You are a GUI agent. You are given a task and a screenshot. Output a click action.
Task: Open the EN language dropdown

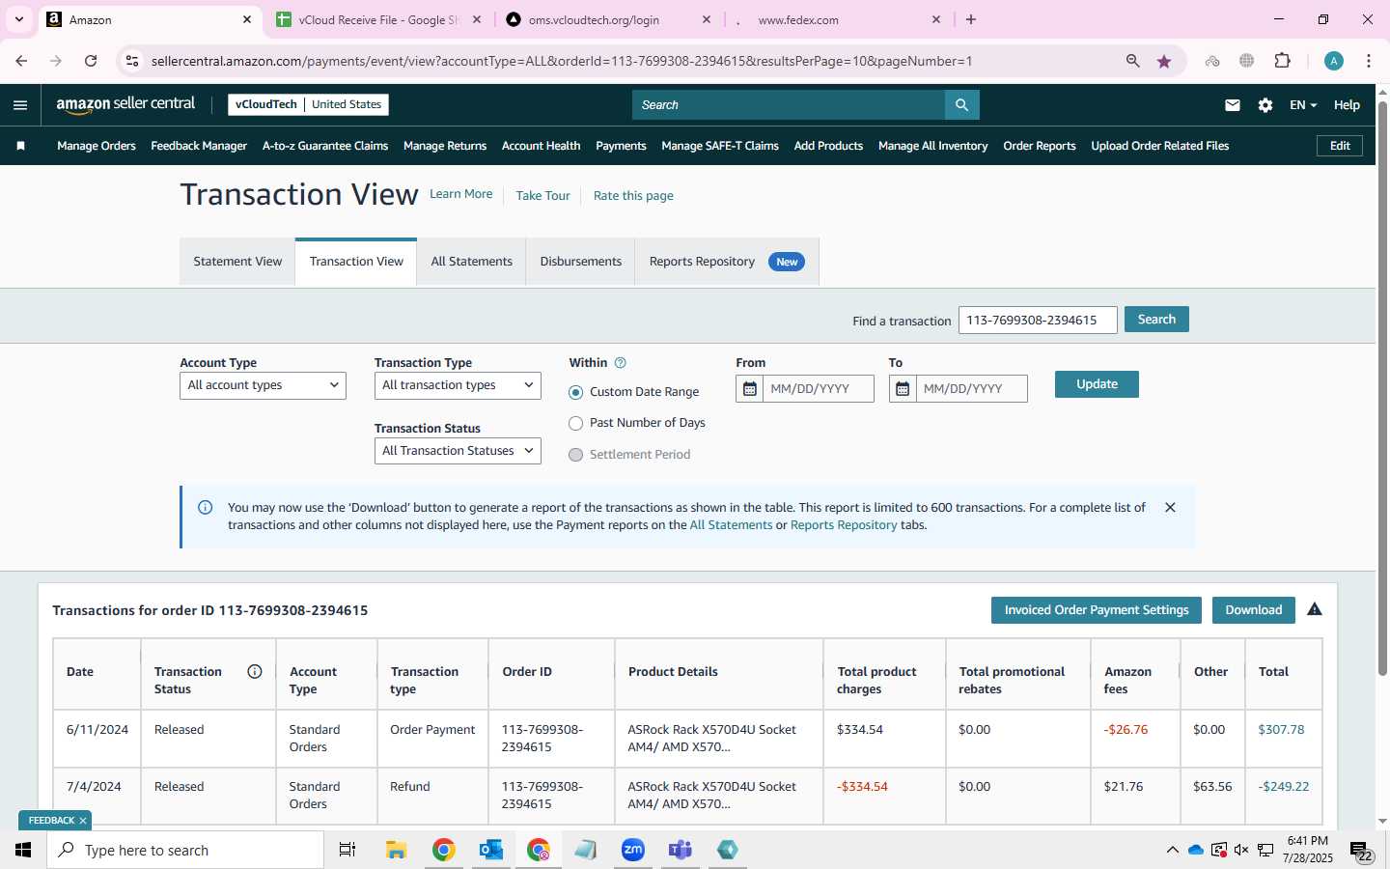pyautogui.click(x=1303, y=105)
